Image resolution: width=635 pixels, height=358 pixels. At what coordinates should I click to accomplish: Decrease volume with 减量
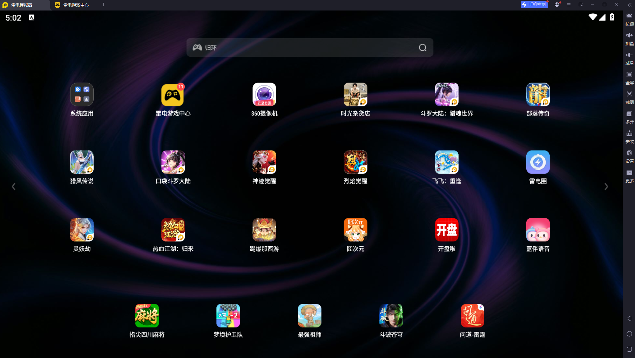[629, 58]
